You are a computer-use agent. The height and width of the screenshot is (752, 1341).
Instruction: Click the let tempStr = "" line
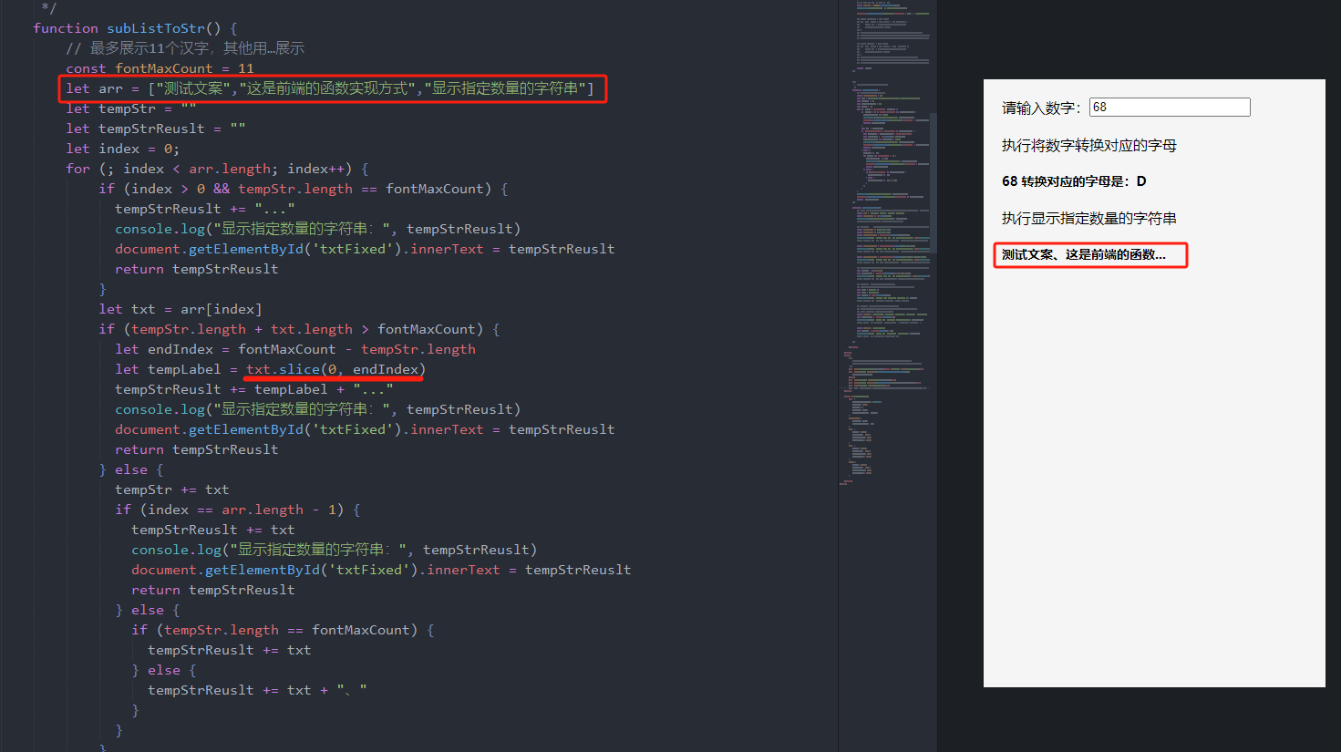pyautogui.click(x=131, y=108)
